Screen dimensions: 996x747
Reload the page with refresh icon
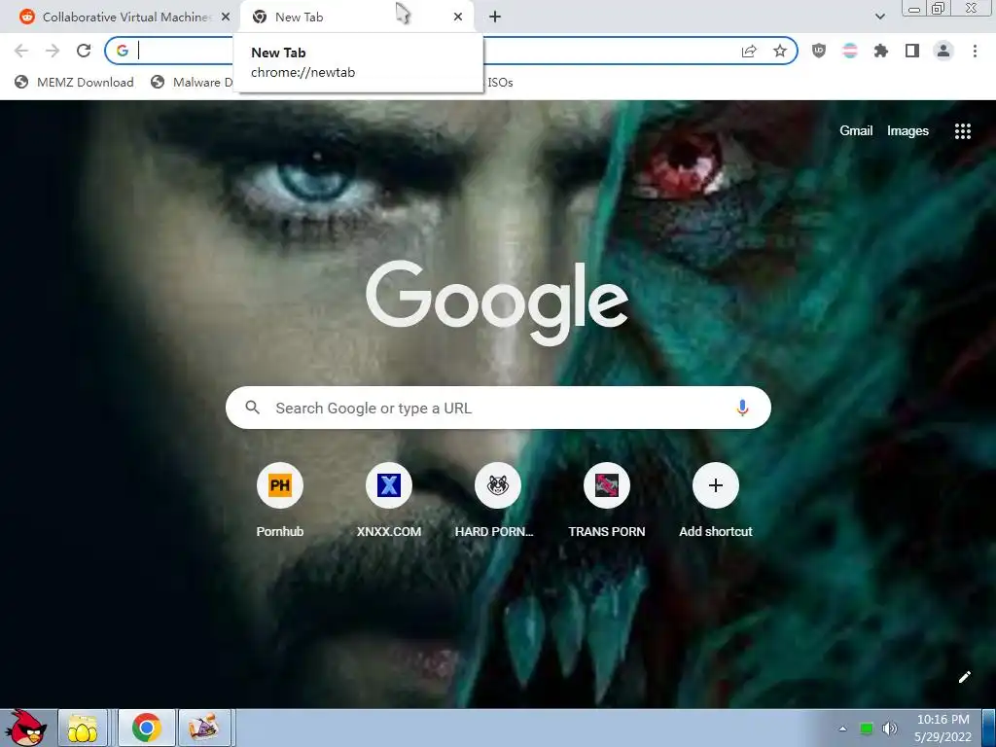[84, 51]
